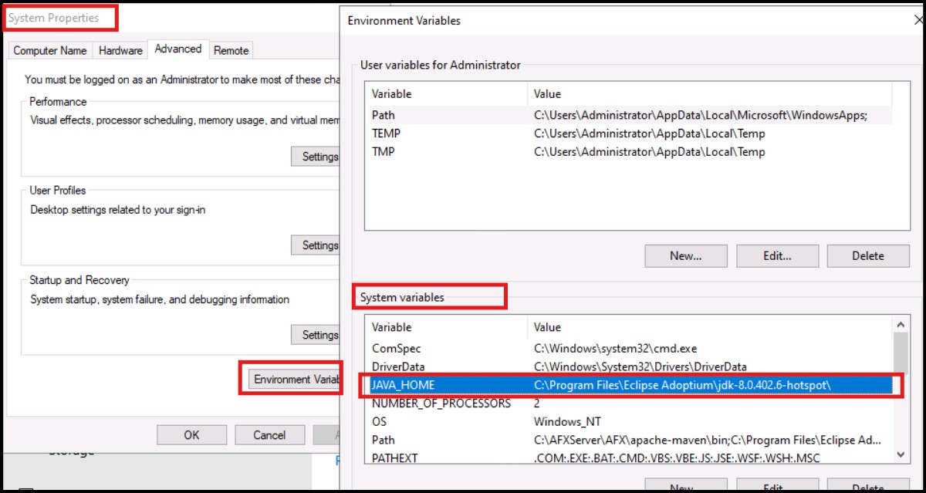Click Edit button under user variables
This screenshot has height=493, width=926.
coord(776,255)
